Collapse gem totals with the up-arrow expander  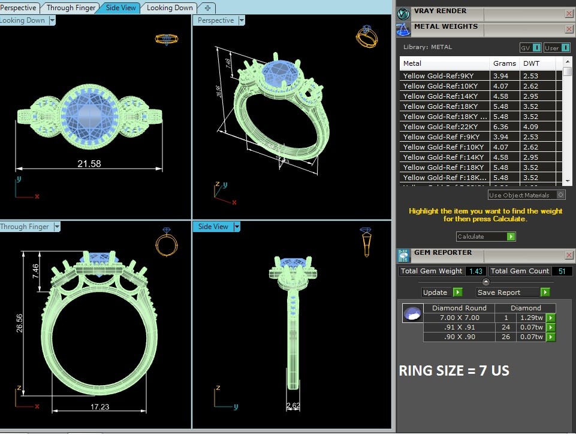485,282
